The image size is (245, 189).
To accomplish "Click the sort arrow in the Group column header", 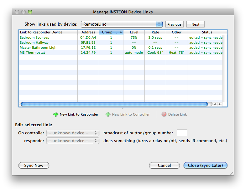I will 121,32.
